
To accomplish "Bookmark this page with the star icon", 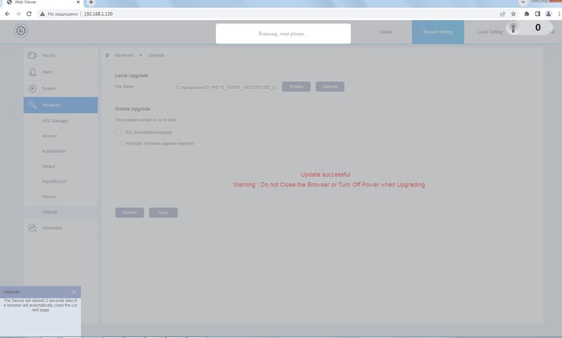I will [x=514, y=14].
